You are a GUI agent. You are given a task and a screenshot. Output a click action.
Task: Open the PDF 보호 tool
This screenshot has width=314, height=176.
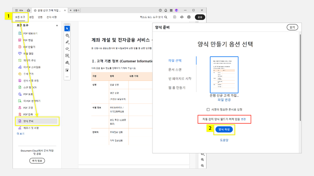pyautogui.click(x=26, y=94)
